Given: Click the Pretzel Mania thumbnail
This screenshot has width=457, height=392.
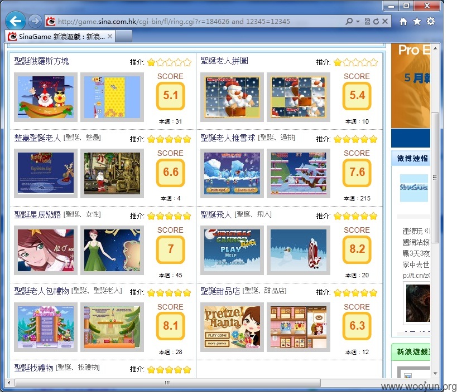Looking at the screenshot, I should coord(232,327).
